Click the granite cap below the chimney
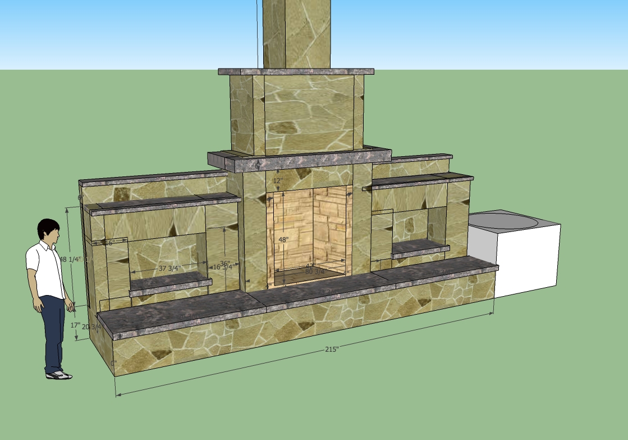The height and width of the screenshot is (440, 628). pyautogui.click(x=296, y=71)
